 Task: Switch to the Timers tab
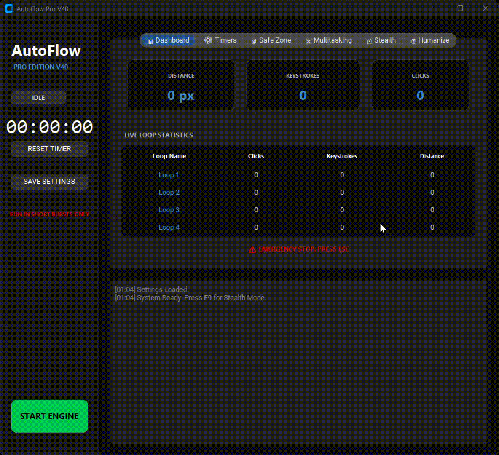[221, 40]
